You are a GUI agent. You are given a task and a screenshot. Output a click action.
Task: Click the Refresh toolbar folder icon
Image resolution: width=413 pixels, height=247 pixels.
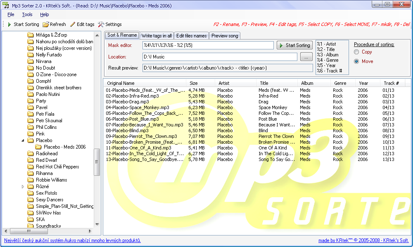pyautogui.click(x=46, y=24)
